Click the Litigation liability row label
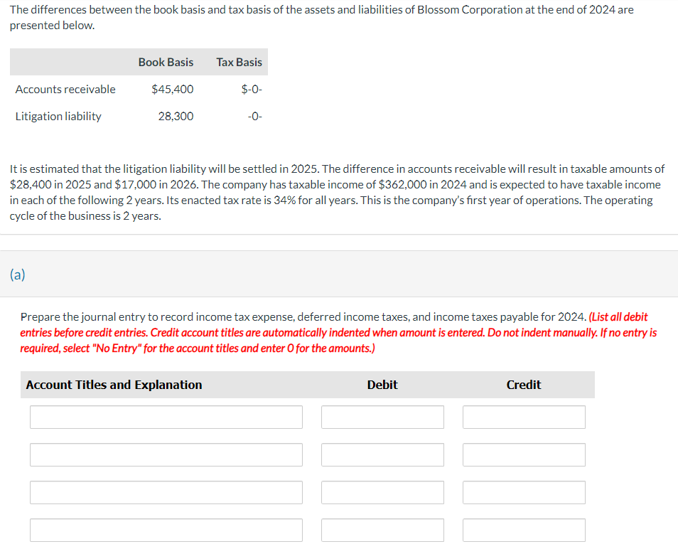Screen dimensions: 678x549 59,116
